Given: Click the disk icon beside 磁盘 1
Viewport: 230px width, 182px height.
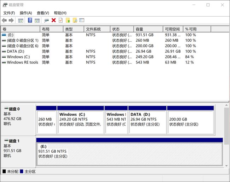Looking at the screenshot, I should pyautogui.click(x=6, y=140).
